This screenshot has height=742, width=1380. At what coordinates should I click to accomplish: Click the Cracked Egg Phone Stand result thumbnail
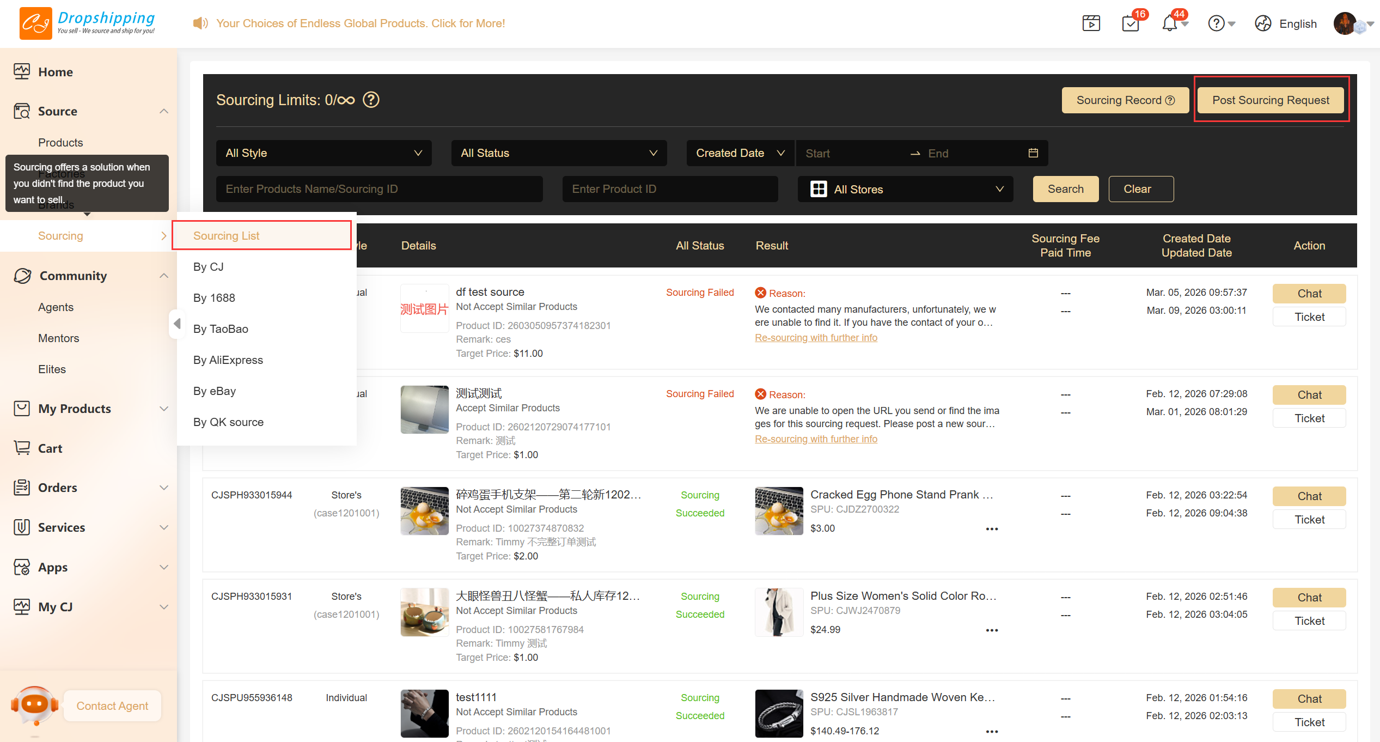[x=779, y=511]
